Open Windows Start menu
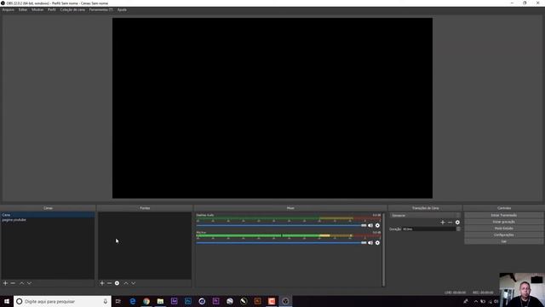This screenshot has width=545, height=307. coord(7,301)
